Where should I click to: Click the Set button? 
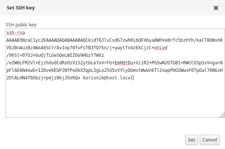(191, 140)
